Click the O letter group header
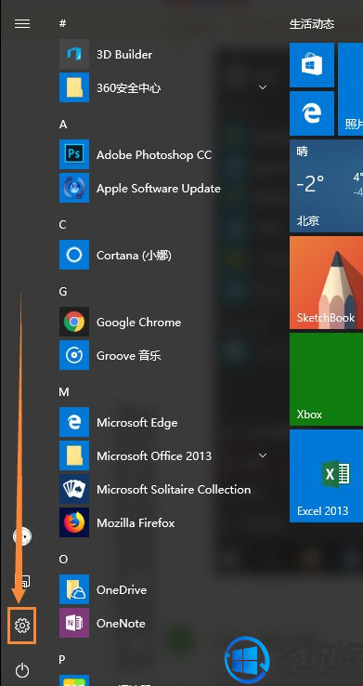The width and height of the screenshot is (363, 686). click(64, 560)
